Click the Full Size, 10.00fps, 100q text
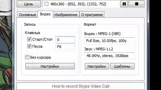The width and height of the screenshot is (161, 90). point(106,41)
